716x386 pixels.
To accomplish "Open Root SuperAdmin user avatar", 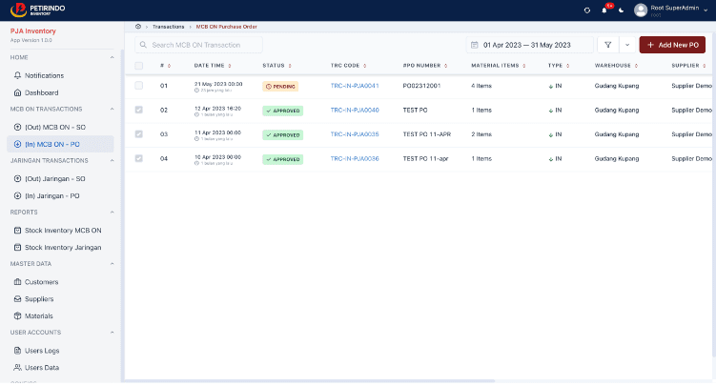I will tap(641, 10).
